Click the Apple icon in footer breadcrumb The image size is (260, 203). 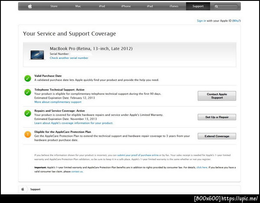[23, 189]
